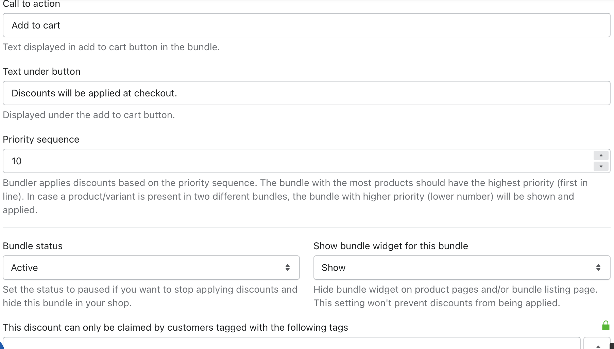Click the green lock icon
The height and width of the screenshot is (349, 614).
click(606, 326)
